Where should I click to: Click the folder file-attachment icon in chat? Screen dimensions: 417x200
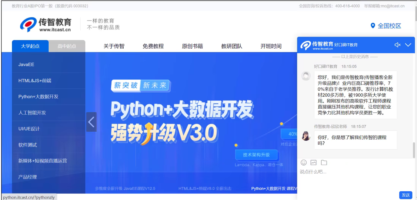click(323, 162)
